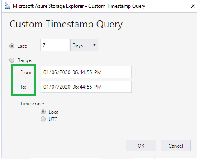Click the Last value field containing 7

click(x=55, y=45)
